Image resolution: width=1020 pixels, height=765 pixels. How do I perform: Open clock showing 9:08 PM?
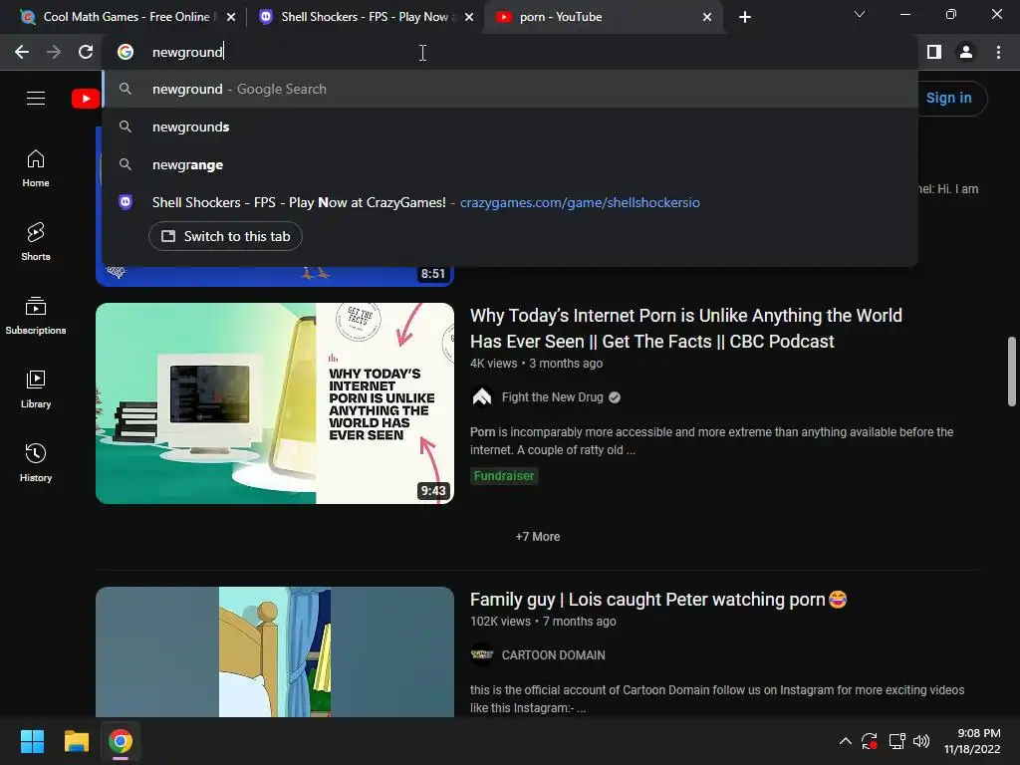(972, 741)
